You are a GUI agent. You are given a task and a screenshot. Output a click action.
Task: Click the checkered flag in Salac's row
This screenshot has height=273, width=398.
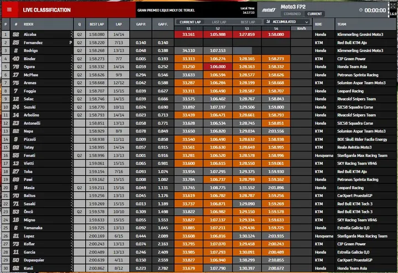(x=72, y=99)
